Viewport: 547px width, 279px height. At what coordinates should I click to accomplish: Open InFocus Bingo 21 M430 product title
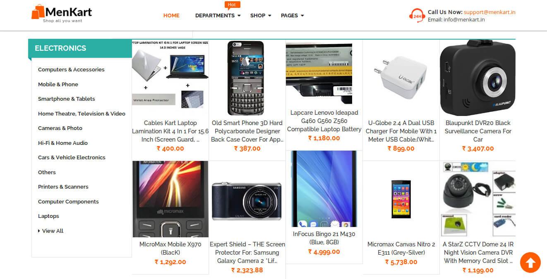tap(324, 238)
